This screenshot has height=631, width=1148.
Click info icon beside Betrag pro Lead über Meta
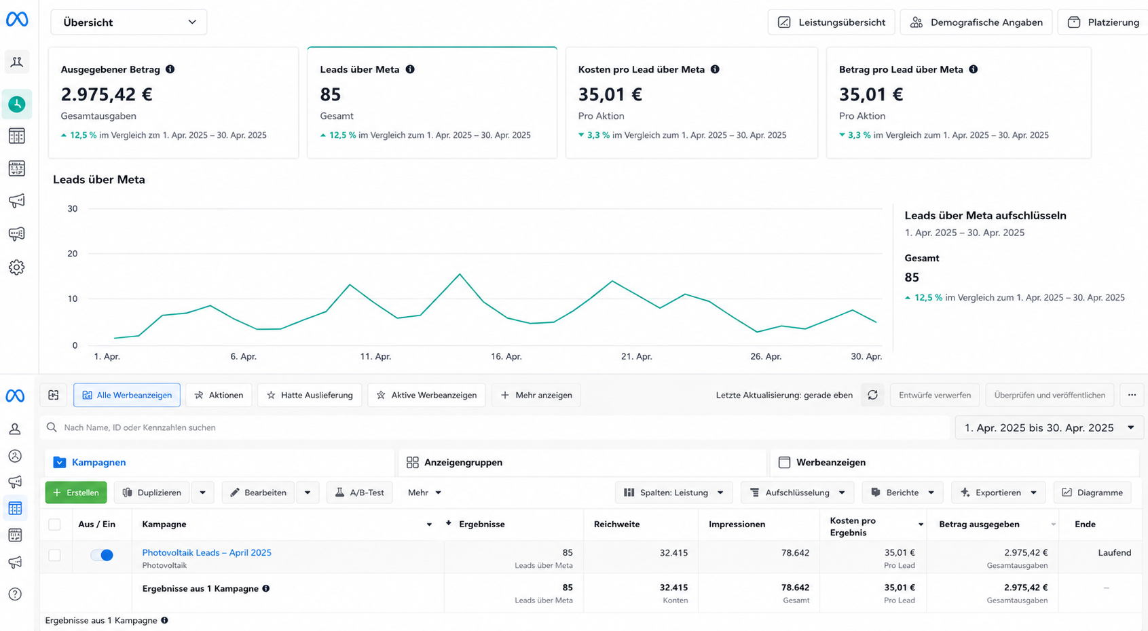(974, 69)
